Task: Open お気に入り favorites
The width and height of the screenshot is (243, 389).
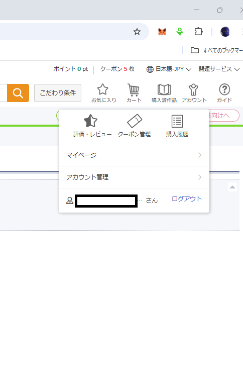Action: tap(103, 93)
